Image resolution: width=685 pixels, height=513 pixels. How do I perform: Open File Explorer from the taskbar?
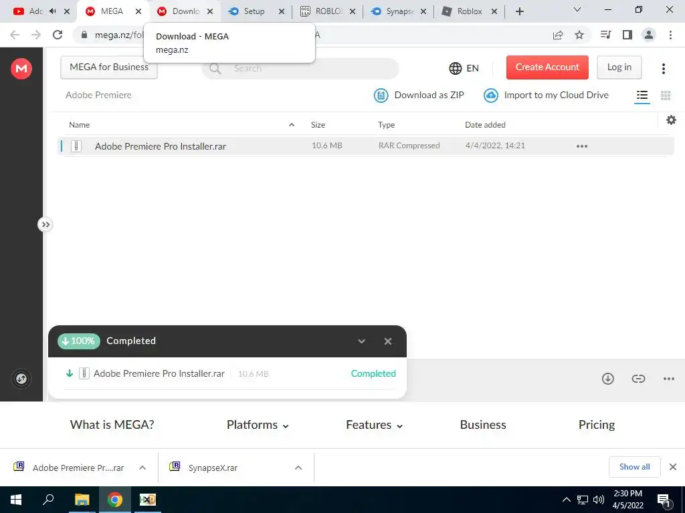tap(82, 500)
